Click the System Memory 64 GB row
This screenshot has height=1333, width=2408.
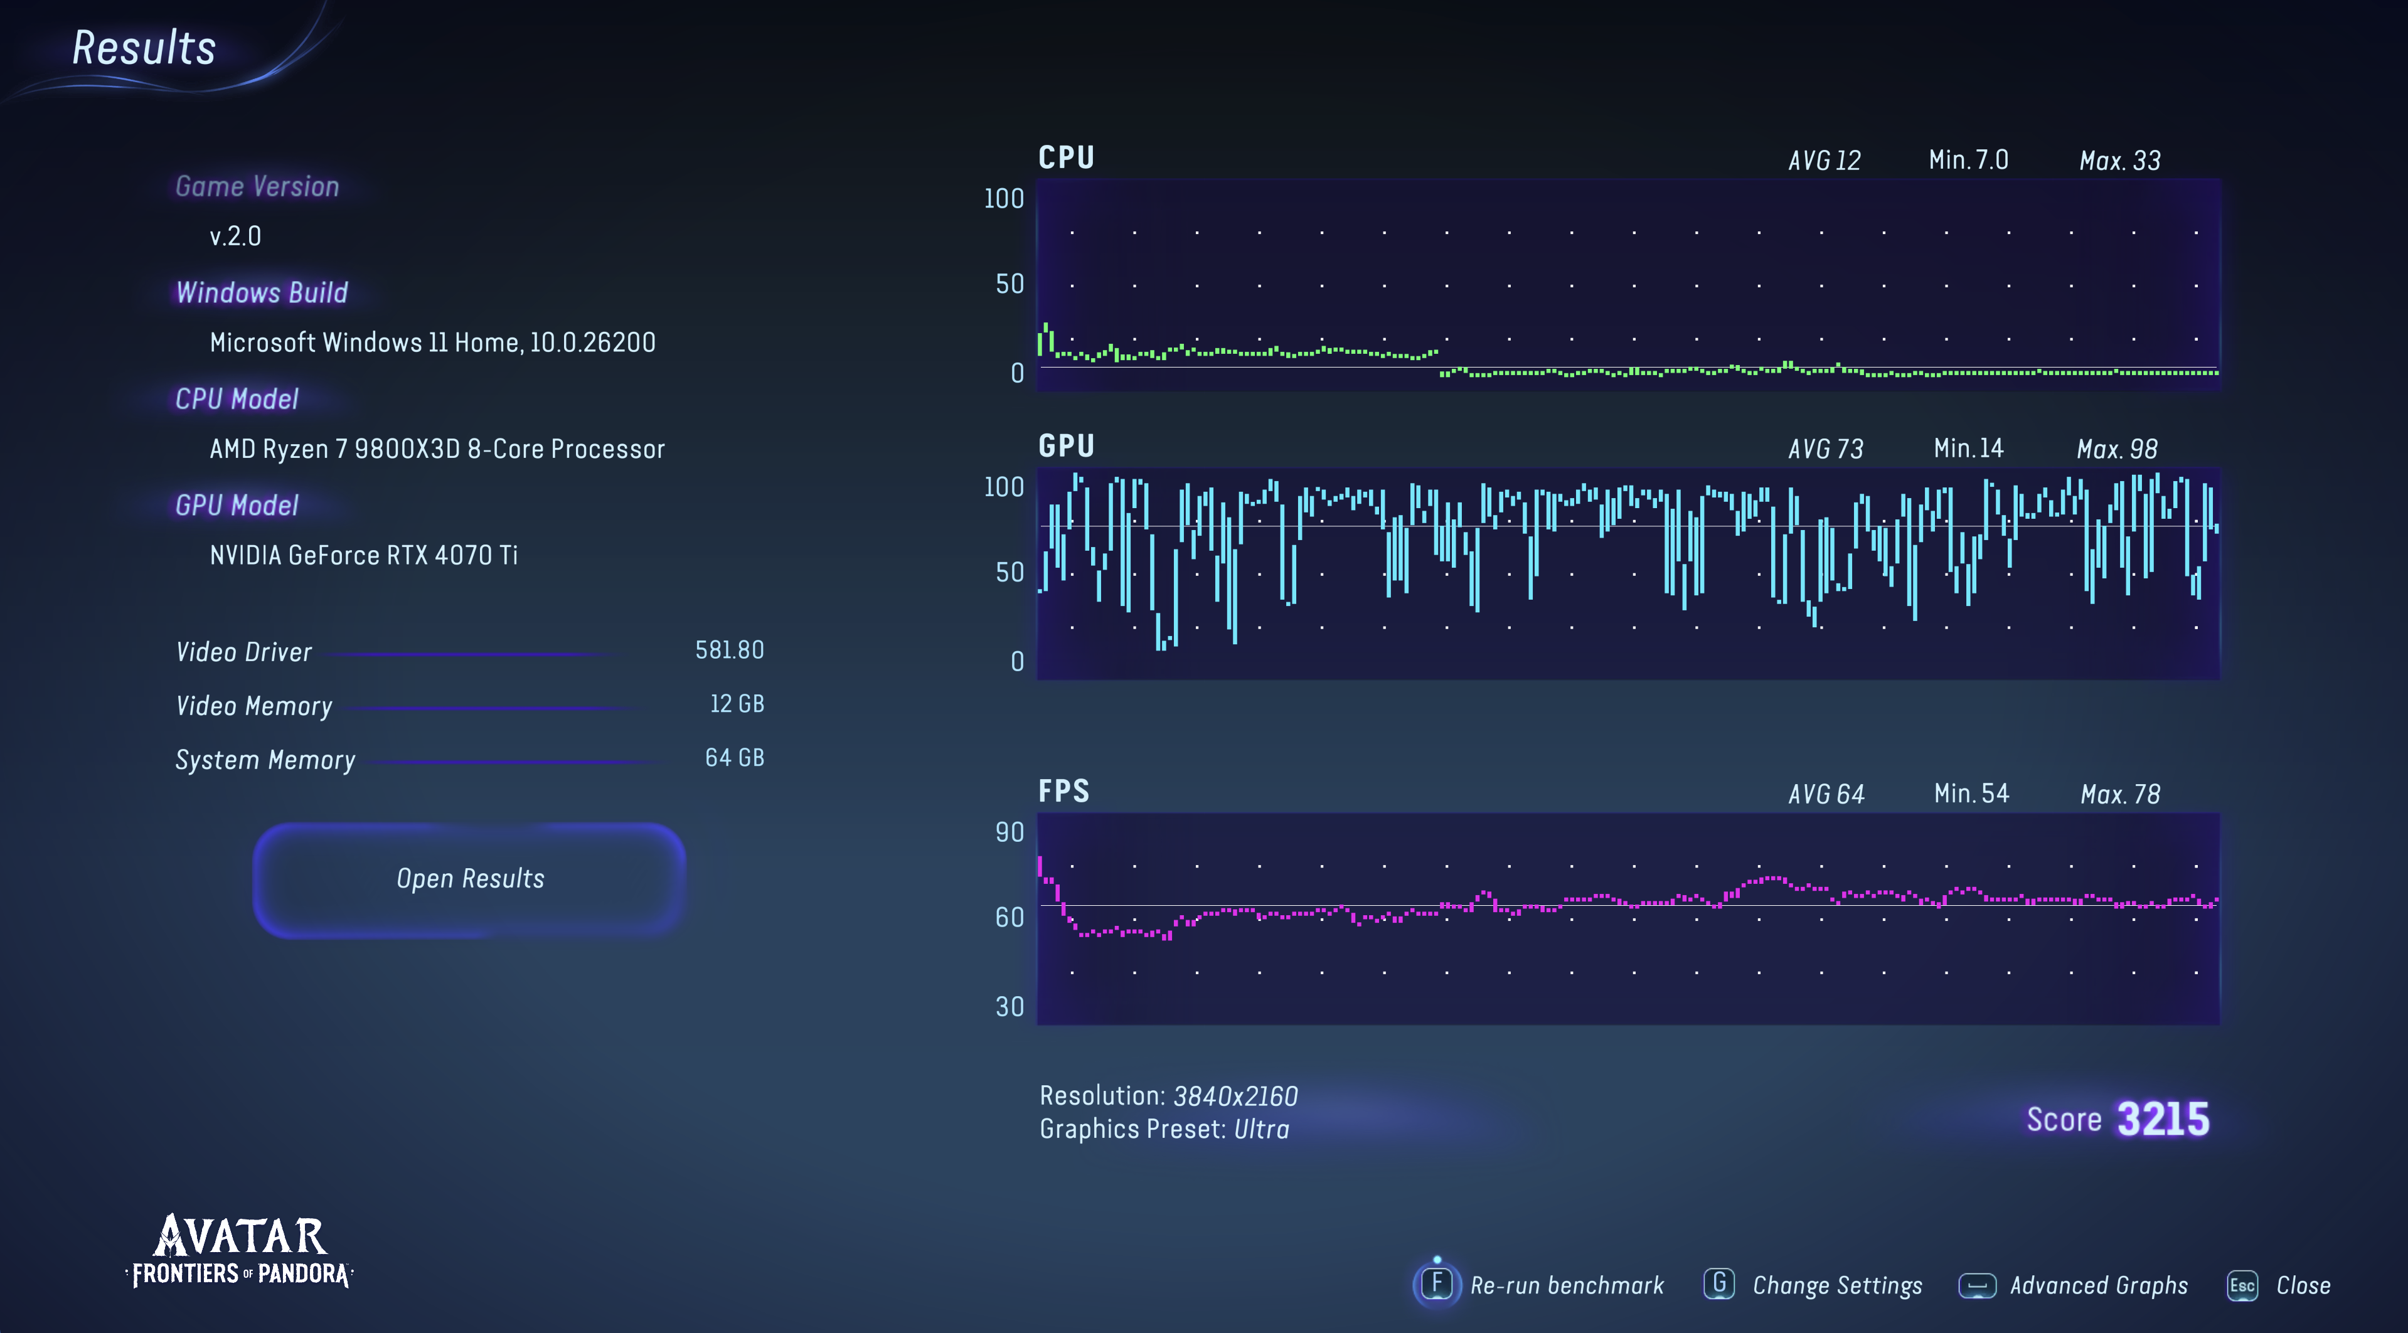pos(469,759)
